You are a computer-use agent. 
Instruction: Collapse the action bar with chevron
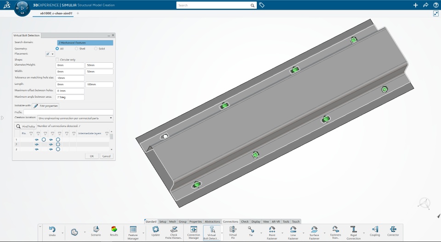click(40, 226)
